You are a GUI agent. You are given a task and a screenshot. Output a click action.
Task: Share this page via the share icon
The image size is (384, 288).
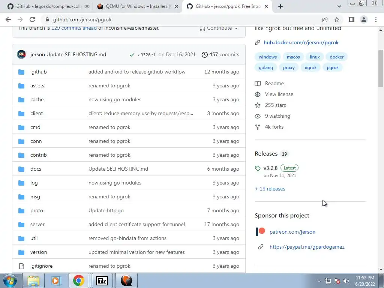[325, 19]
